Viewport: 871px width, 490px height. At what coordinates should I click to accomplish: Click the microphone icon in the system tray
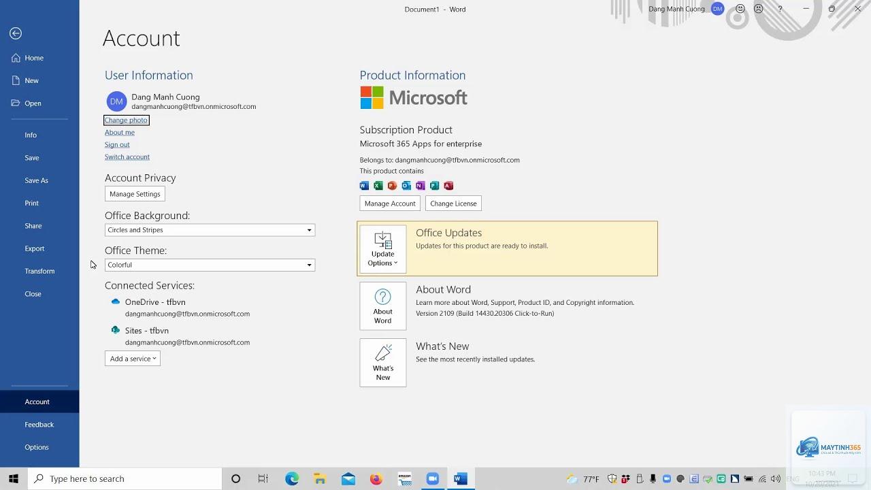tap(653, 479)
